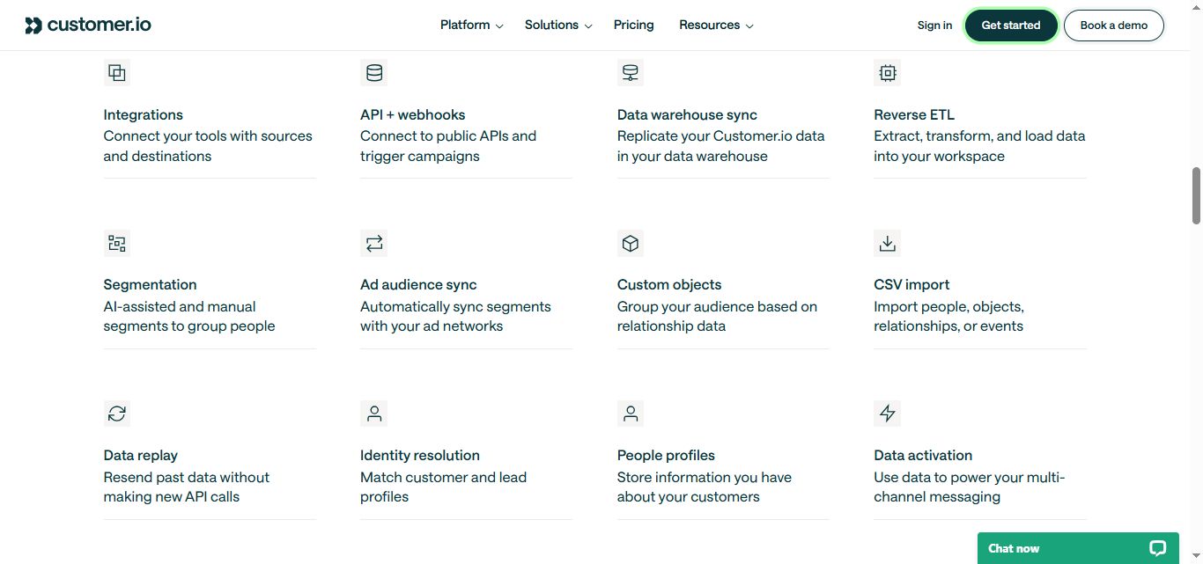Click the Reverse ETL icon
This screenshot has height=564, width=1203.
[887, 72]
